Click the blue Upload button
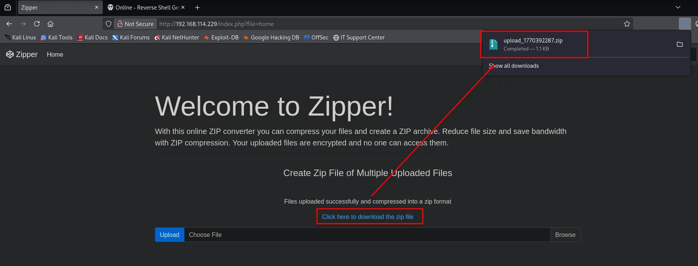Image resolution: width=698 pixels, height=266 pixels. tap(170, 235)
